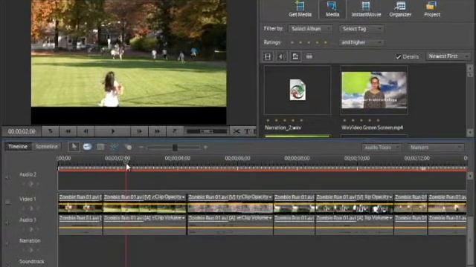Click the last transport button before the shuttle
Viewport: 476px width, 267px height.
(x=175, y=131)
